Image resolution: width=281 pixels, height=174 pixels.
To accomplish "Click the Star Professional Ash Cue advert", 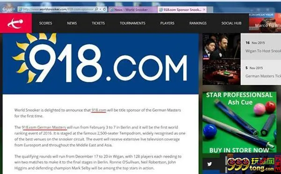I will tap(239, 123).
